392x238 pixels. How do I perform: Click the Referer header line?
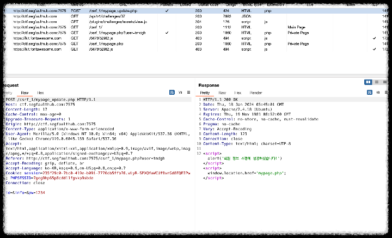click(x=85, y=158)
